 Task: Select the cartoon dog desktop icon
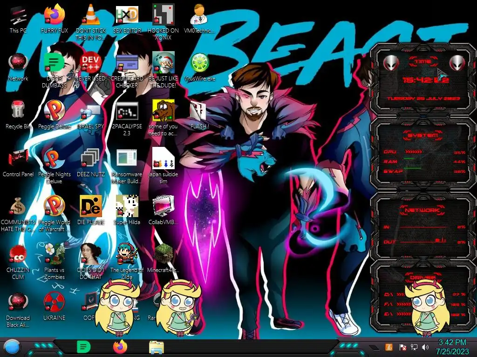[164, 119]
